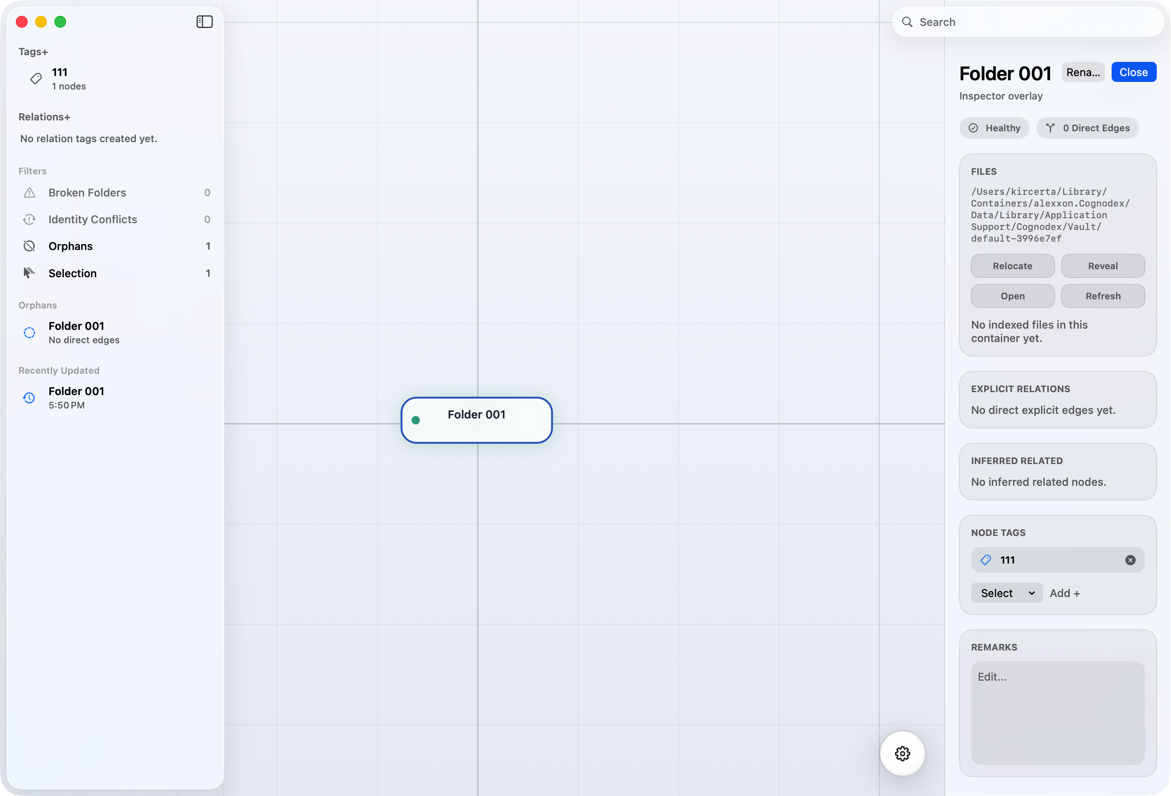Remove tag 111 with x icon
The height and width of the screenshot is (796, 1171).
tap(1130, 560)
